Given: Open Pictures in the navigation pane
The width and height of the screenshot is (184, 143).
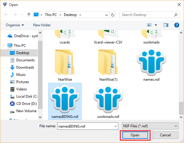Looking at the screenshot, I should click(20, 82).
